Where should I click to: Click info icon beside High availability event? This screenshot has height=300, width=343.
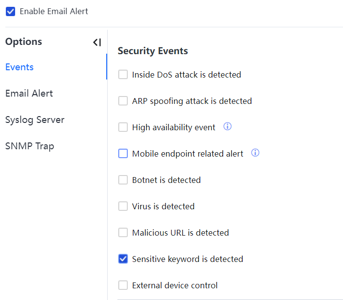(228, 127)
